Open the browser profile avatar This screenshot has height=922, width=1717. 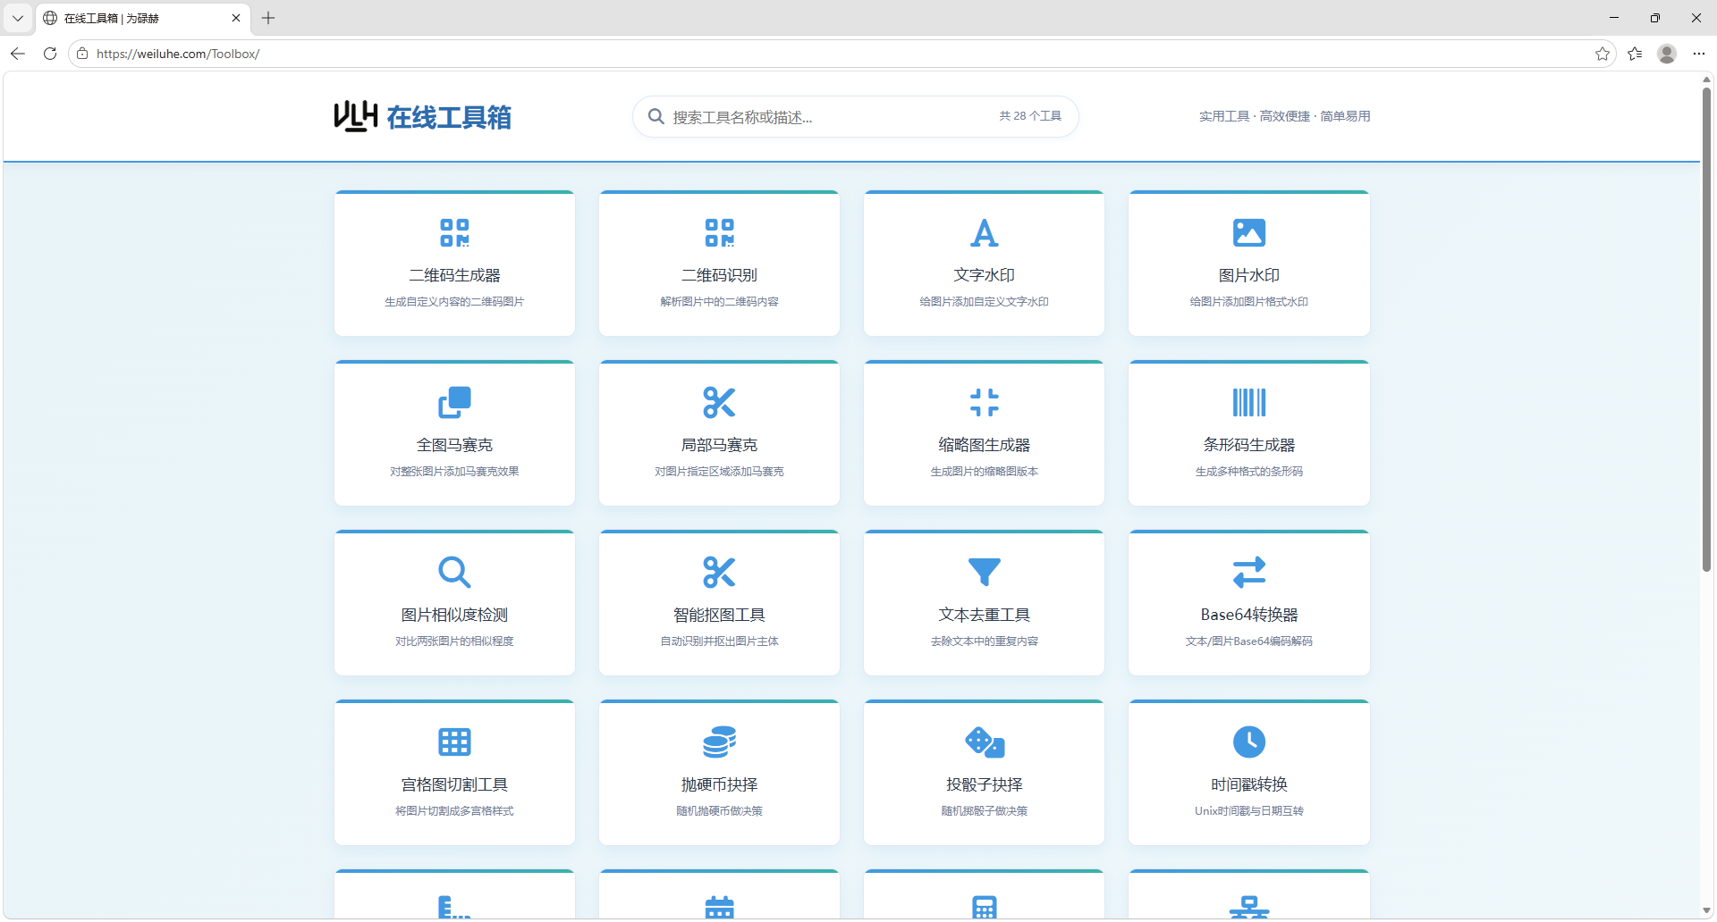coord(1666,54)
